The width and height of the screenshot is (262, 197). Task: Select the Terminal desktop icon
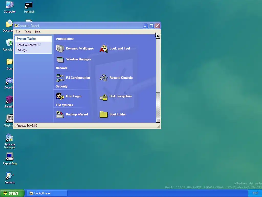point(29,5)
